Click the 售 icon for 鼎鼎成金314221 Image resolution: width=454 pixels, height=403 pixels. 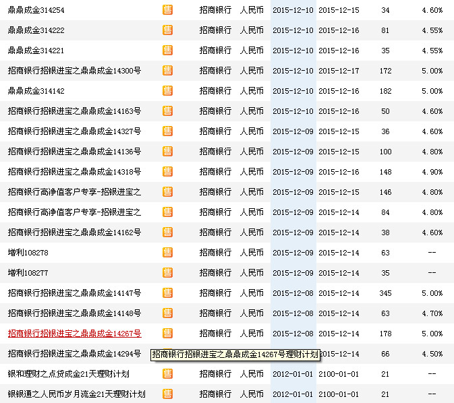click(167, 51)
